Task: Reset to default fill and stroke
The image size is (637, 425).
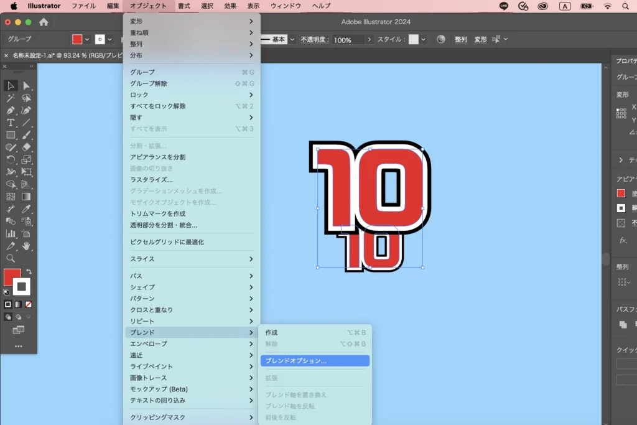Action: (7, 292)
